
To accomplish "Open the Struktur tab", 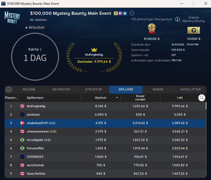I will click(x=93, y=89).
